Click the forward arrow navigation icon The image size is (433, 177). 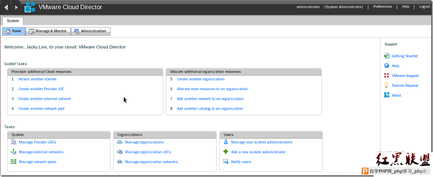[16, 8]
